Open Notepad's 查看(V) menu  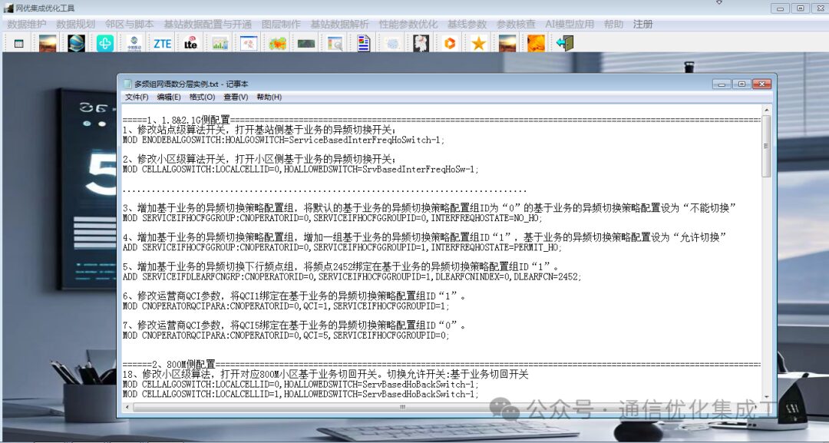click(236, 98)
